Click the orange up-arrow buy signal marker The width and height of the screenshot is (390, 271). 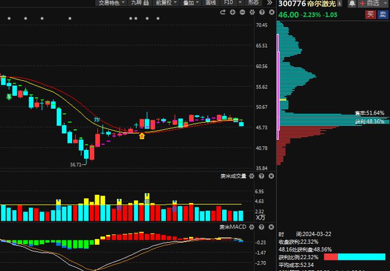pos(142,136)
